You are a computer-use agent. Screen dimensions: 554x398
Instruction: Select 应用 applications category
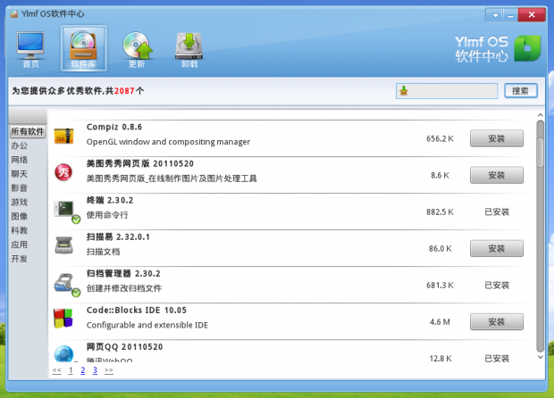tap(19, 245)
